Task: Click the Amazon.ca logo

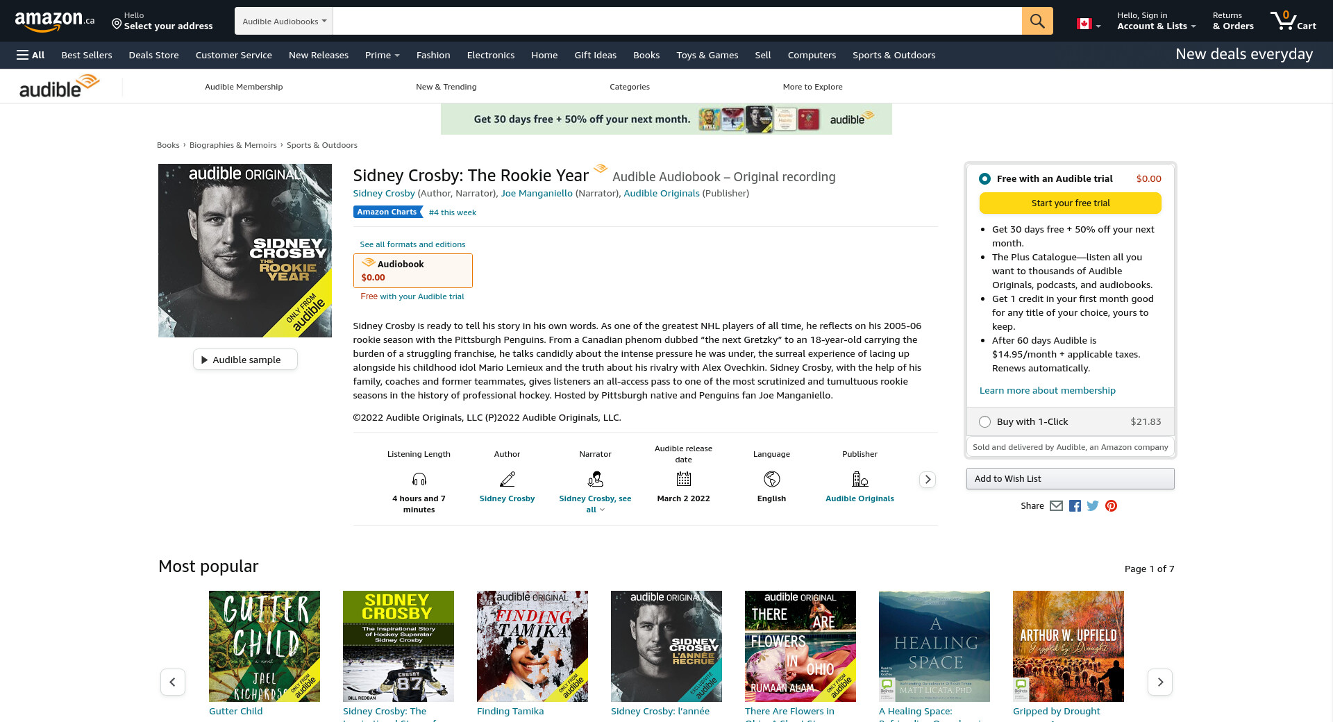Action: pyautogui.click(x=55, y=22)
